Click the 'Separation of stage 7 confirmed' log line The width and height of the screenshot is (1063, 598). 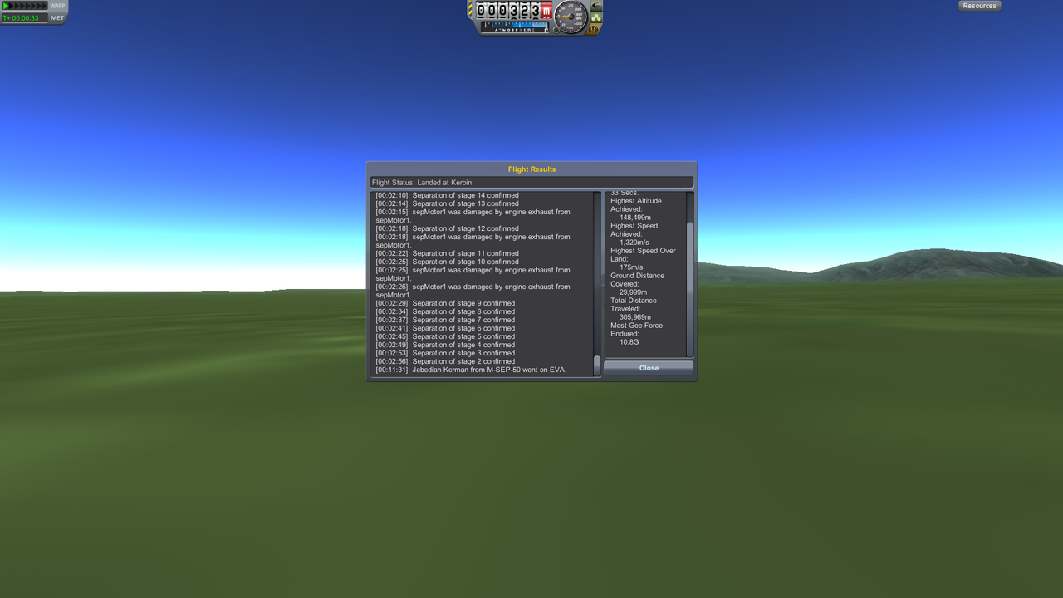coord(445,320)
